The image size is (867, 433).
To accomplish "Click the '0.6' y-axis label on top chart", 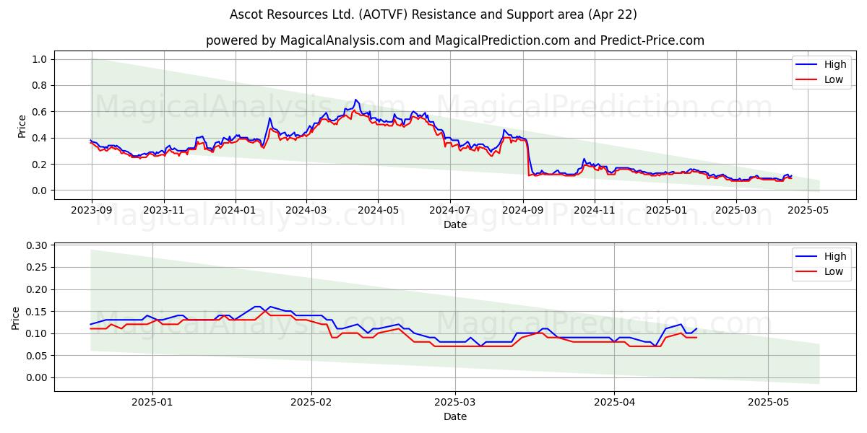I will click(40, 112).
